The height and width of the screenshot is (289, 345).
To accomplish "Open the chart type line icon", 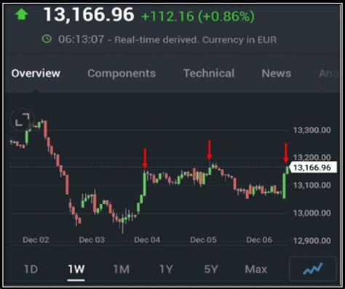I will click(x=313, y=269).
